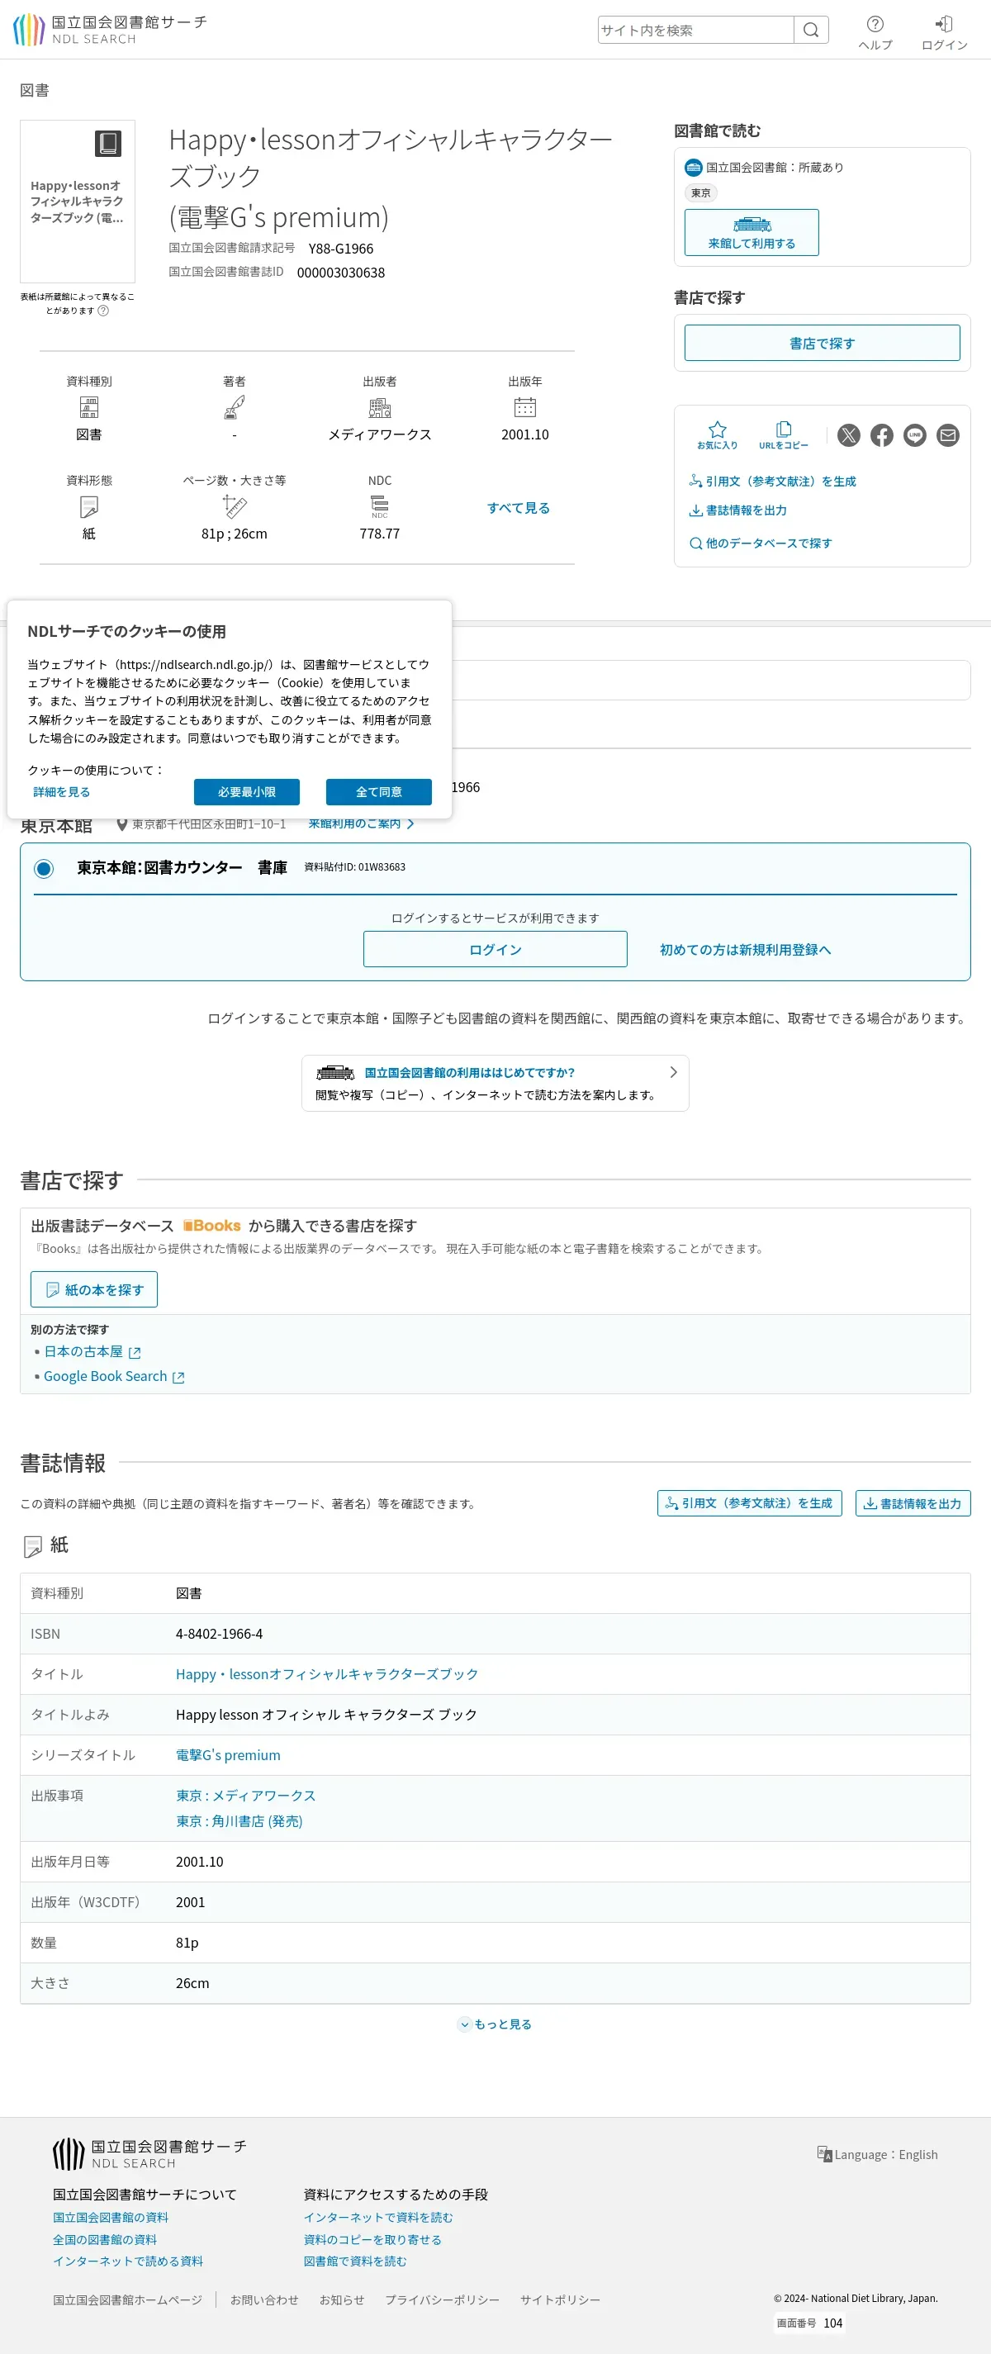The image size is (991, 2354).
Task: Select the 東京本館 図書カウンター radio button
Action: 44,868
